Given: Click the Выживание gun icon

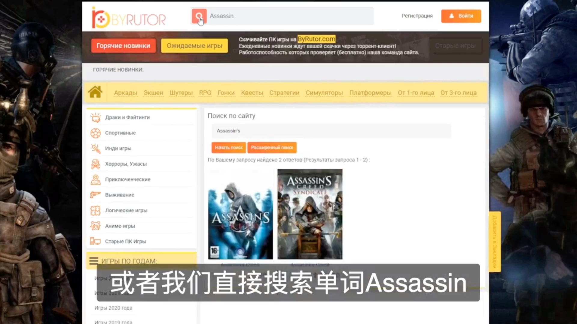Looking at the screenshot, I should click(x=96, y=195).
